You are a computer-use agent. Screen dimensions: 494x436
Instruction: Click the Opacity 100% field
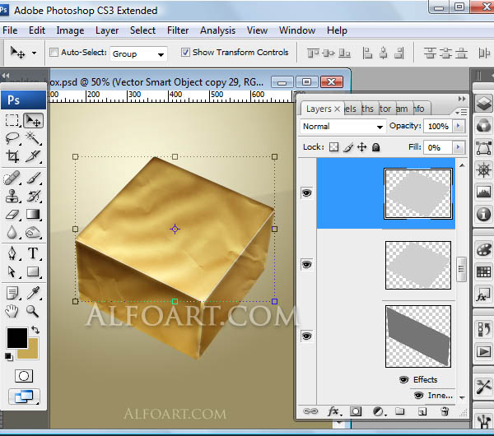(438, 126)
